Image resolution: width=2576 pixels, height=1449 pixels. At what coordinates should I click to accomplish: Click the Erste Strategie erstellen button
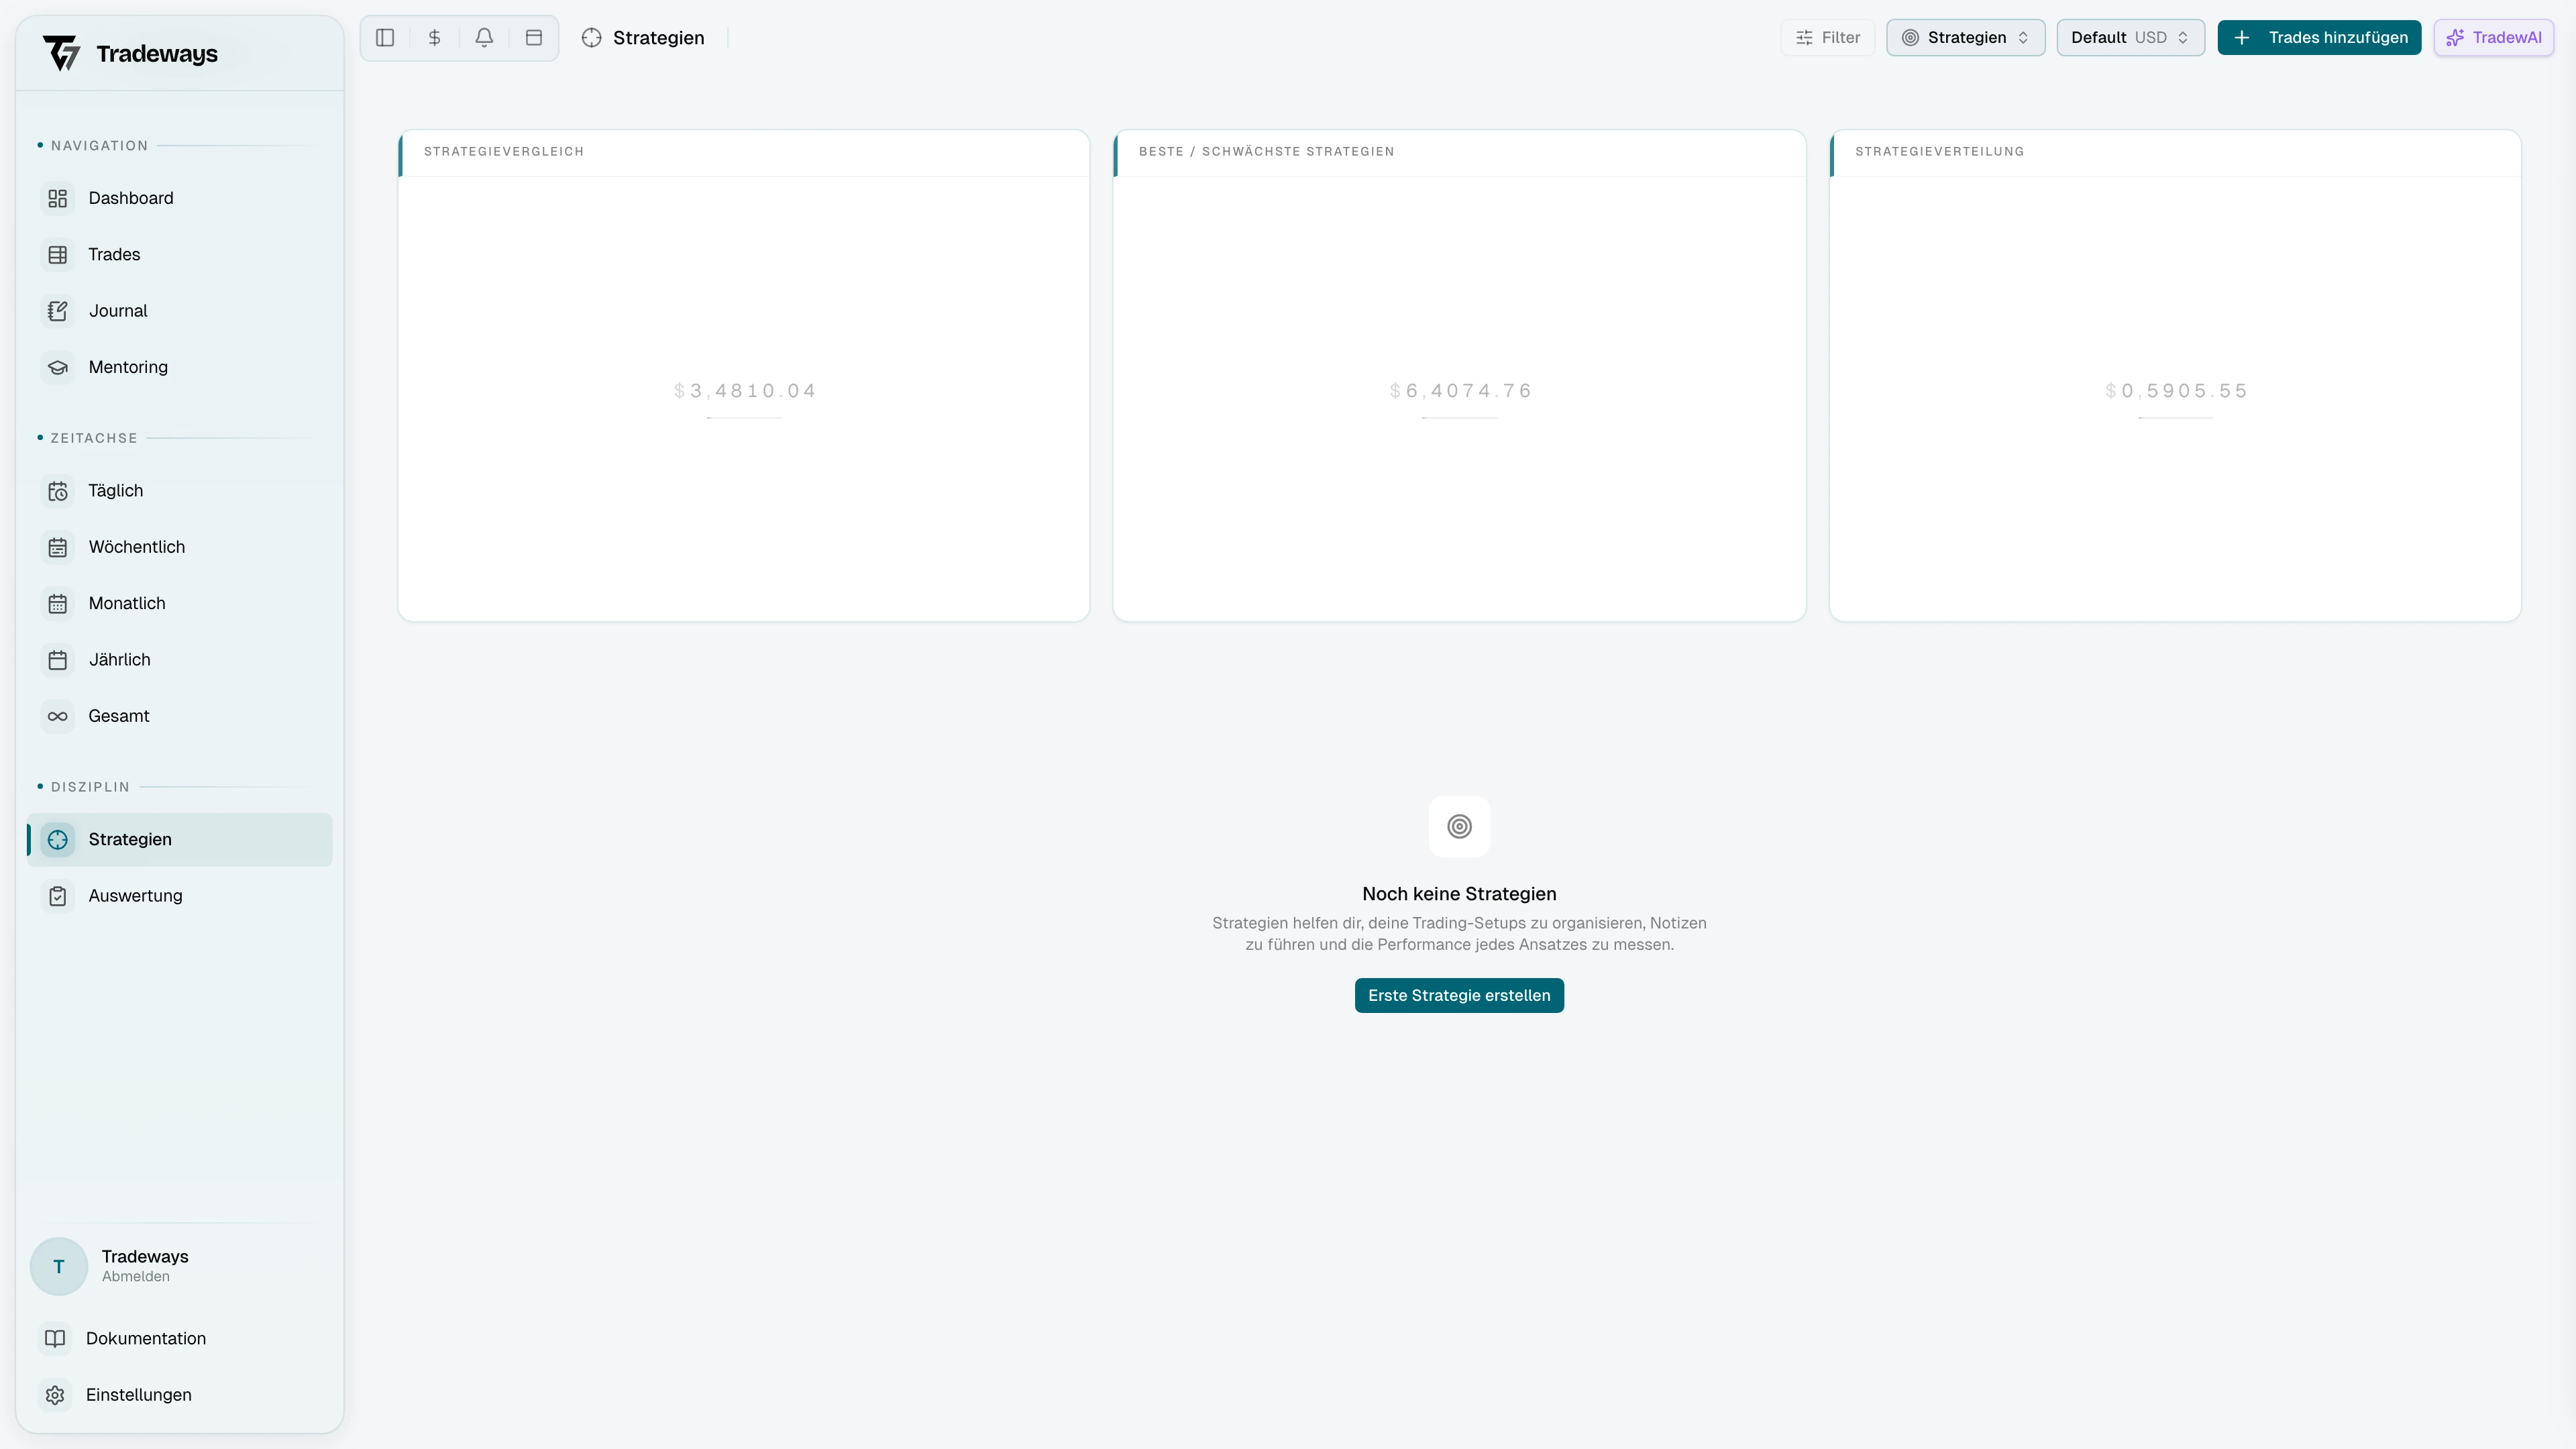[1458, 995]
